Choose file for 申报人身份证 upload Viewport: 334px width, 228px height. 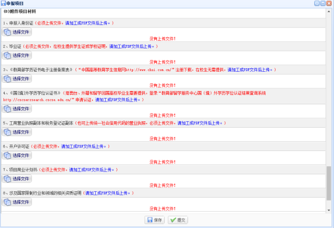17,32
